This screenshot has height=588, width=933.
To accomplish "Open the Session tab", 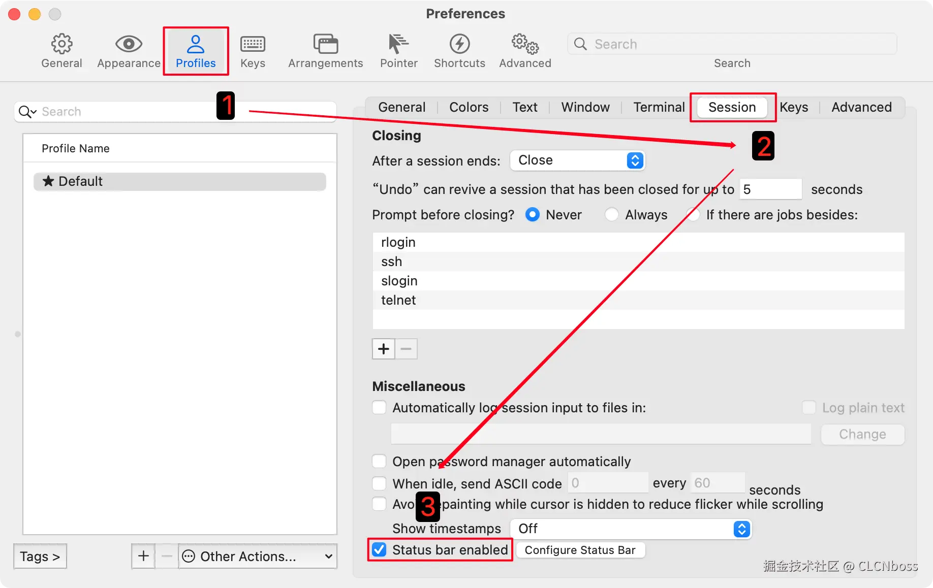I will [x=732, y=107].
